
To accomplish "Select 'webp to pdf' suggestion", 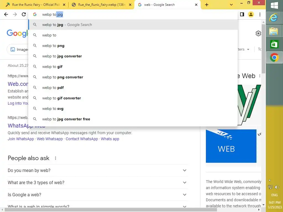I will point(133,88).
